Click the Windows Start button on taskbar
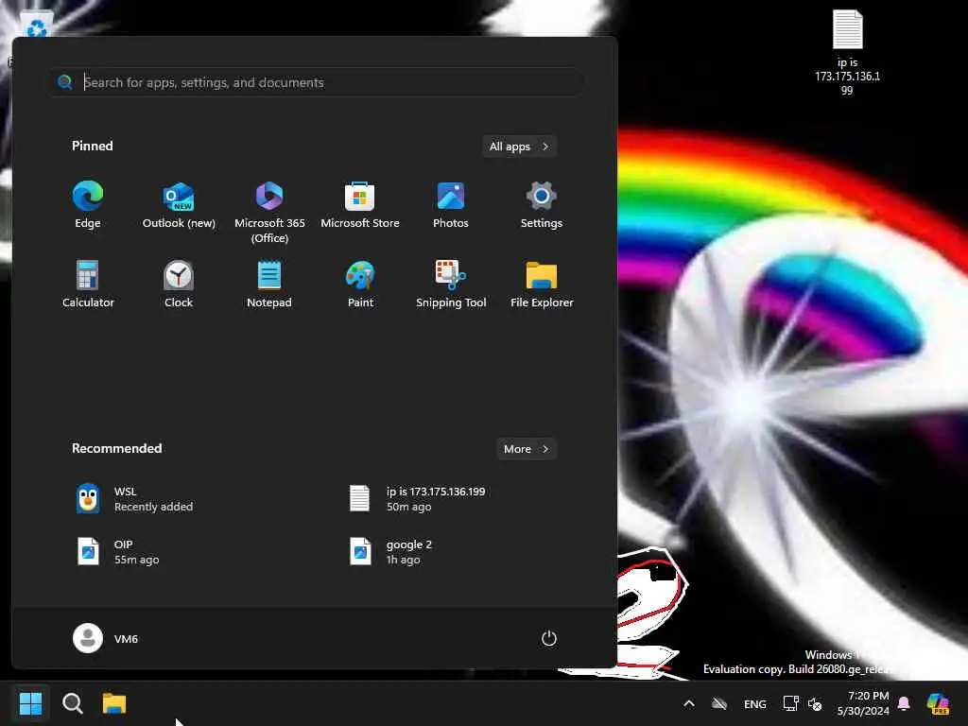Viewport: 968px width, 726px height. coord(30,703)
